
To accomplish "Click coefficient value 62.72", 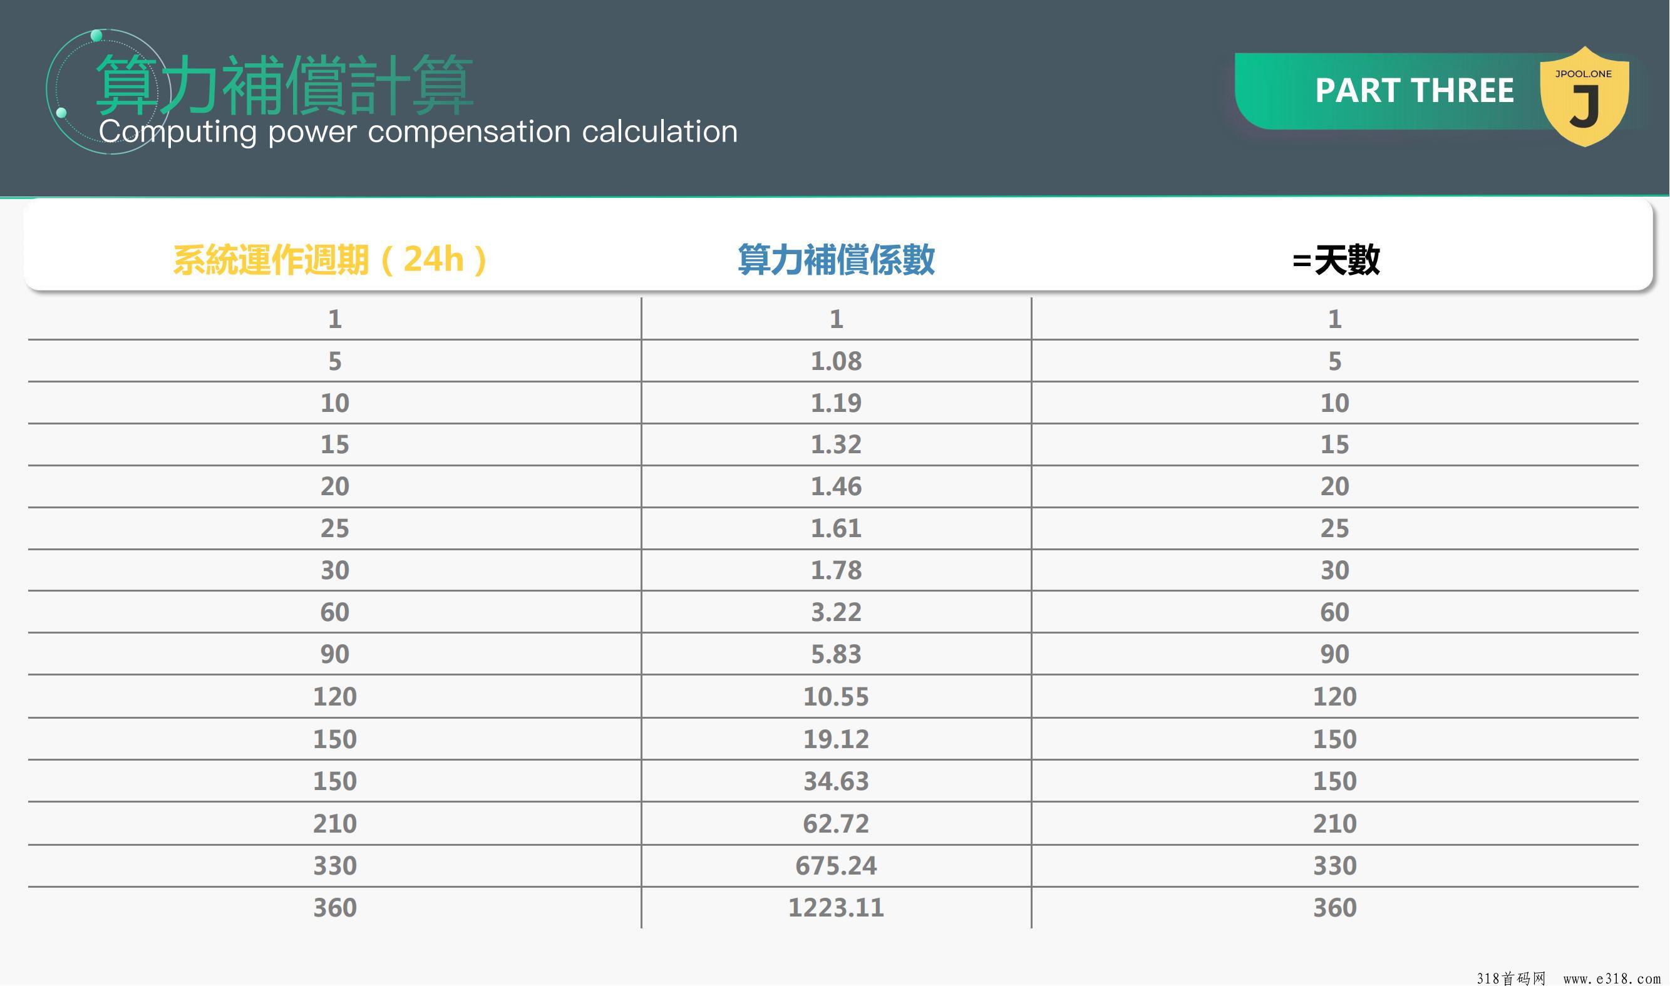I will coord(836,823).
